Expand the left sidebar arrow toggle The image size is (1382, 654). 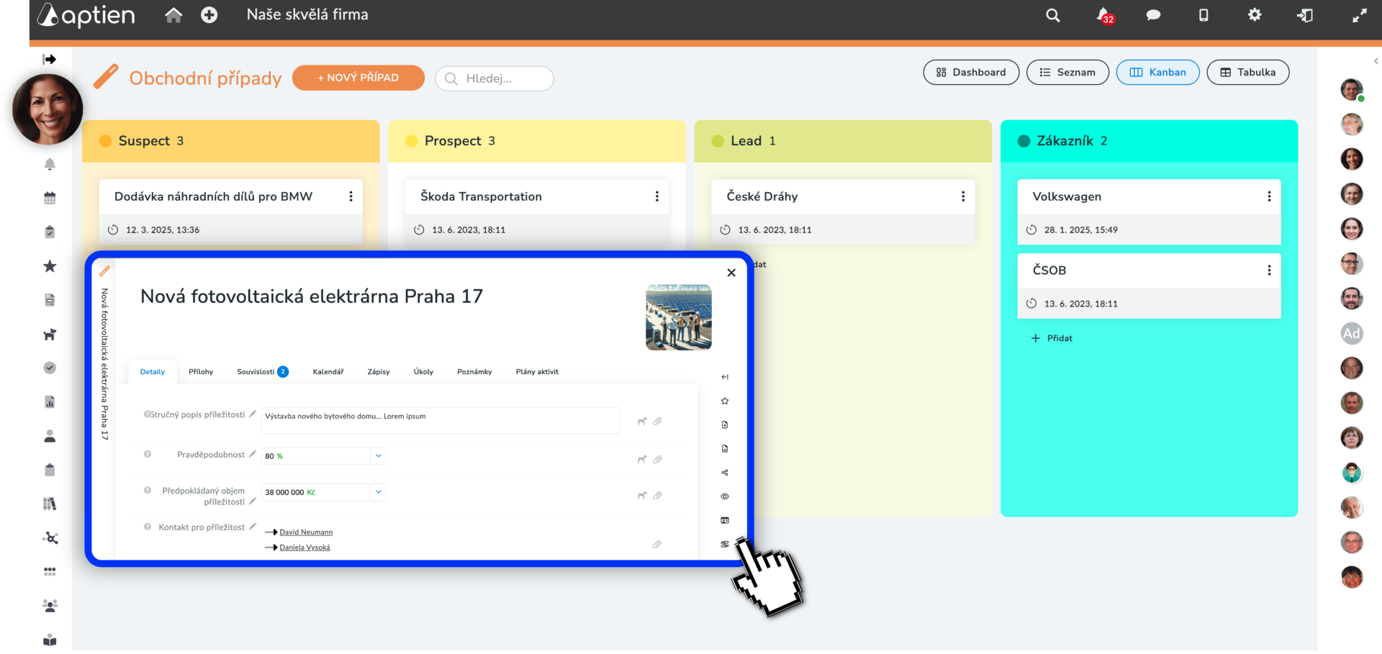[49, 59]
